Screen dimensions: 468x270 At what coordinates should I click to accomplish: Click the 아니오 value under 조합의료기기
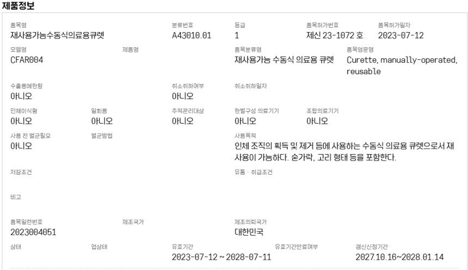(317, 121)
